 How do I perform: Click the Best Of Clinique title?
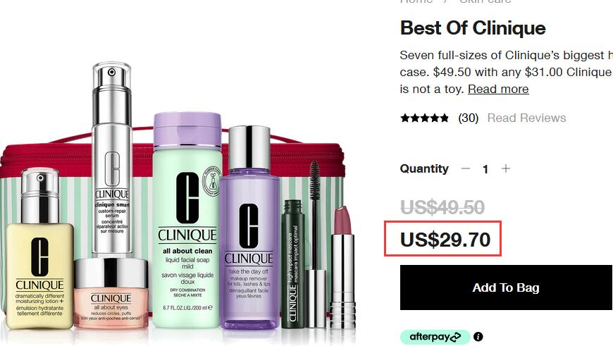[x=473, y=27]
